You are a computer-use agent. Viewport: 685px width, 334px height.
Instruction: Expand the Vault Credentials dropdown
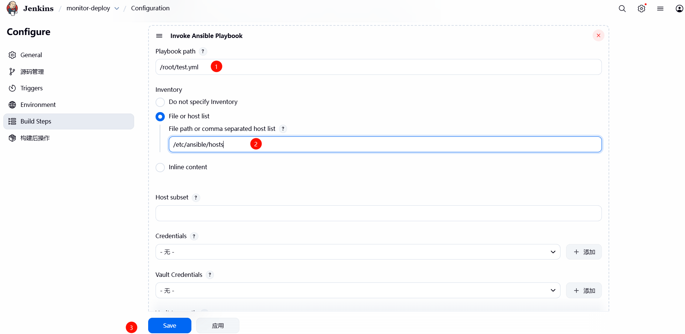357,291
